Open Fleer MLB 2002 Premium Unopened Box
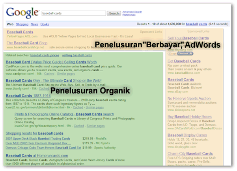The width and height of the screenshot is (237, 171). [38, 143]
